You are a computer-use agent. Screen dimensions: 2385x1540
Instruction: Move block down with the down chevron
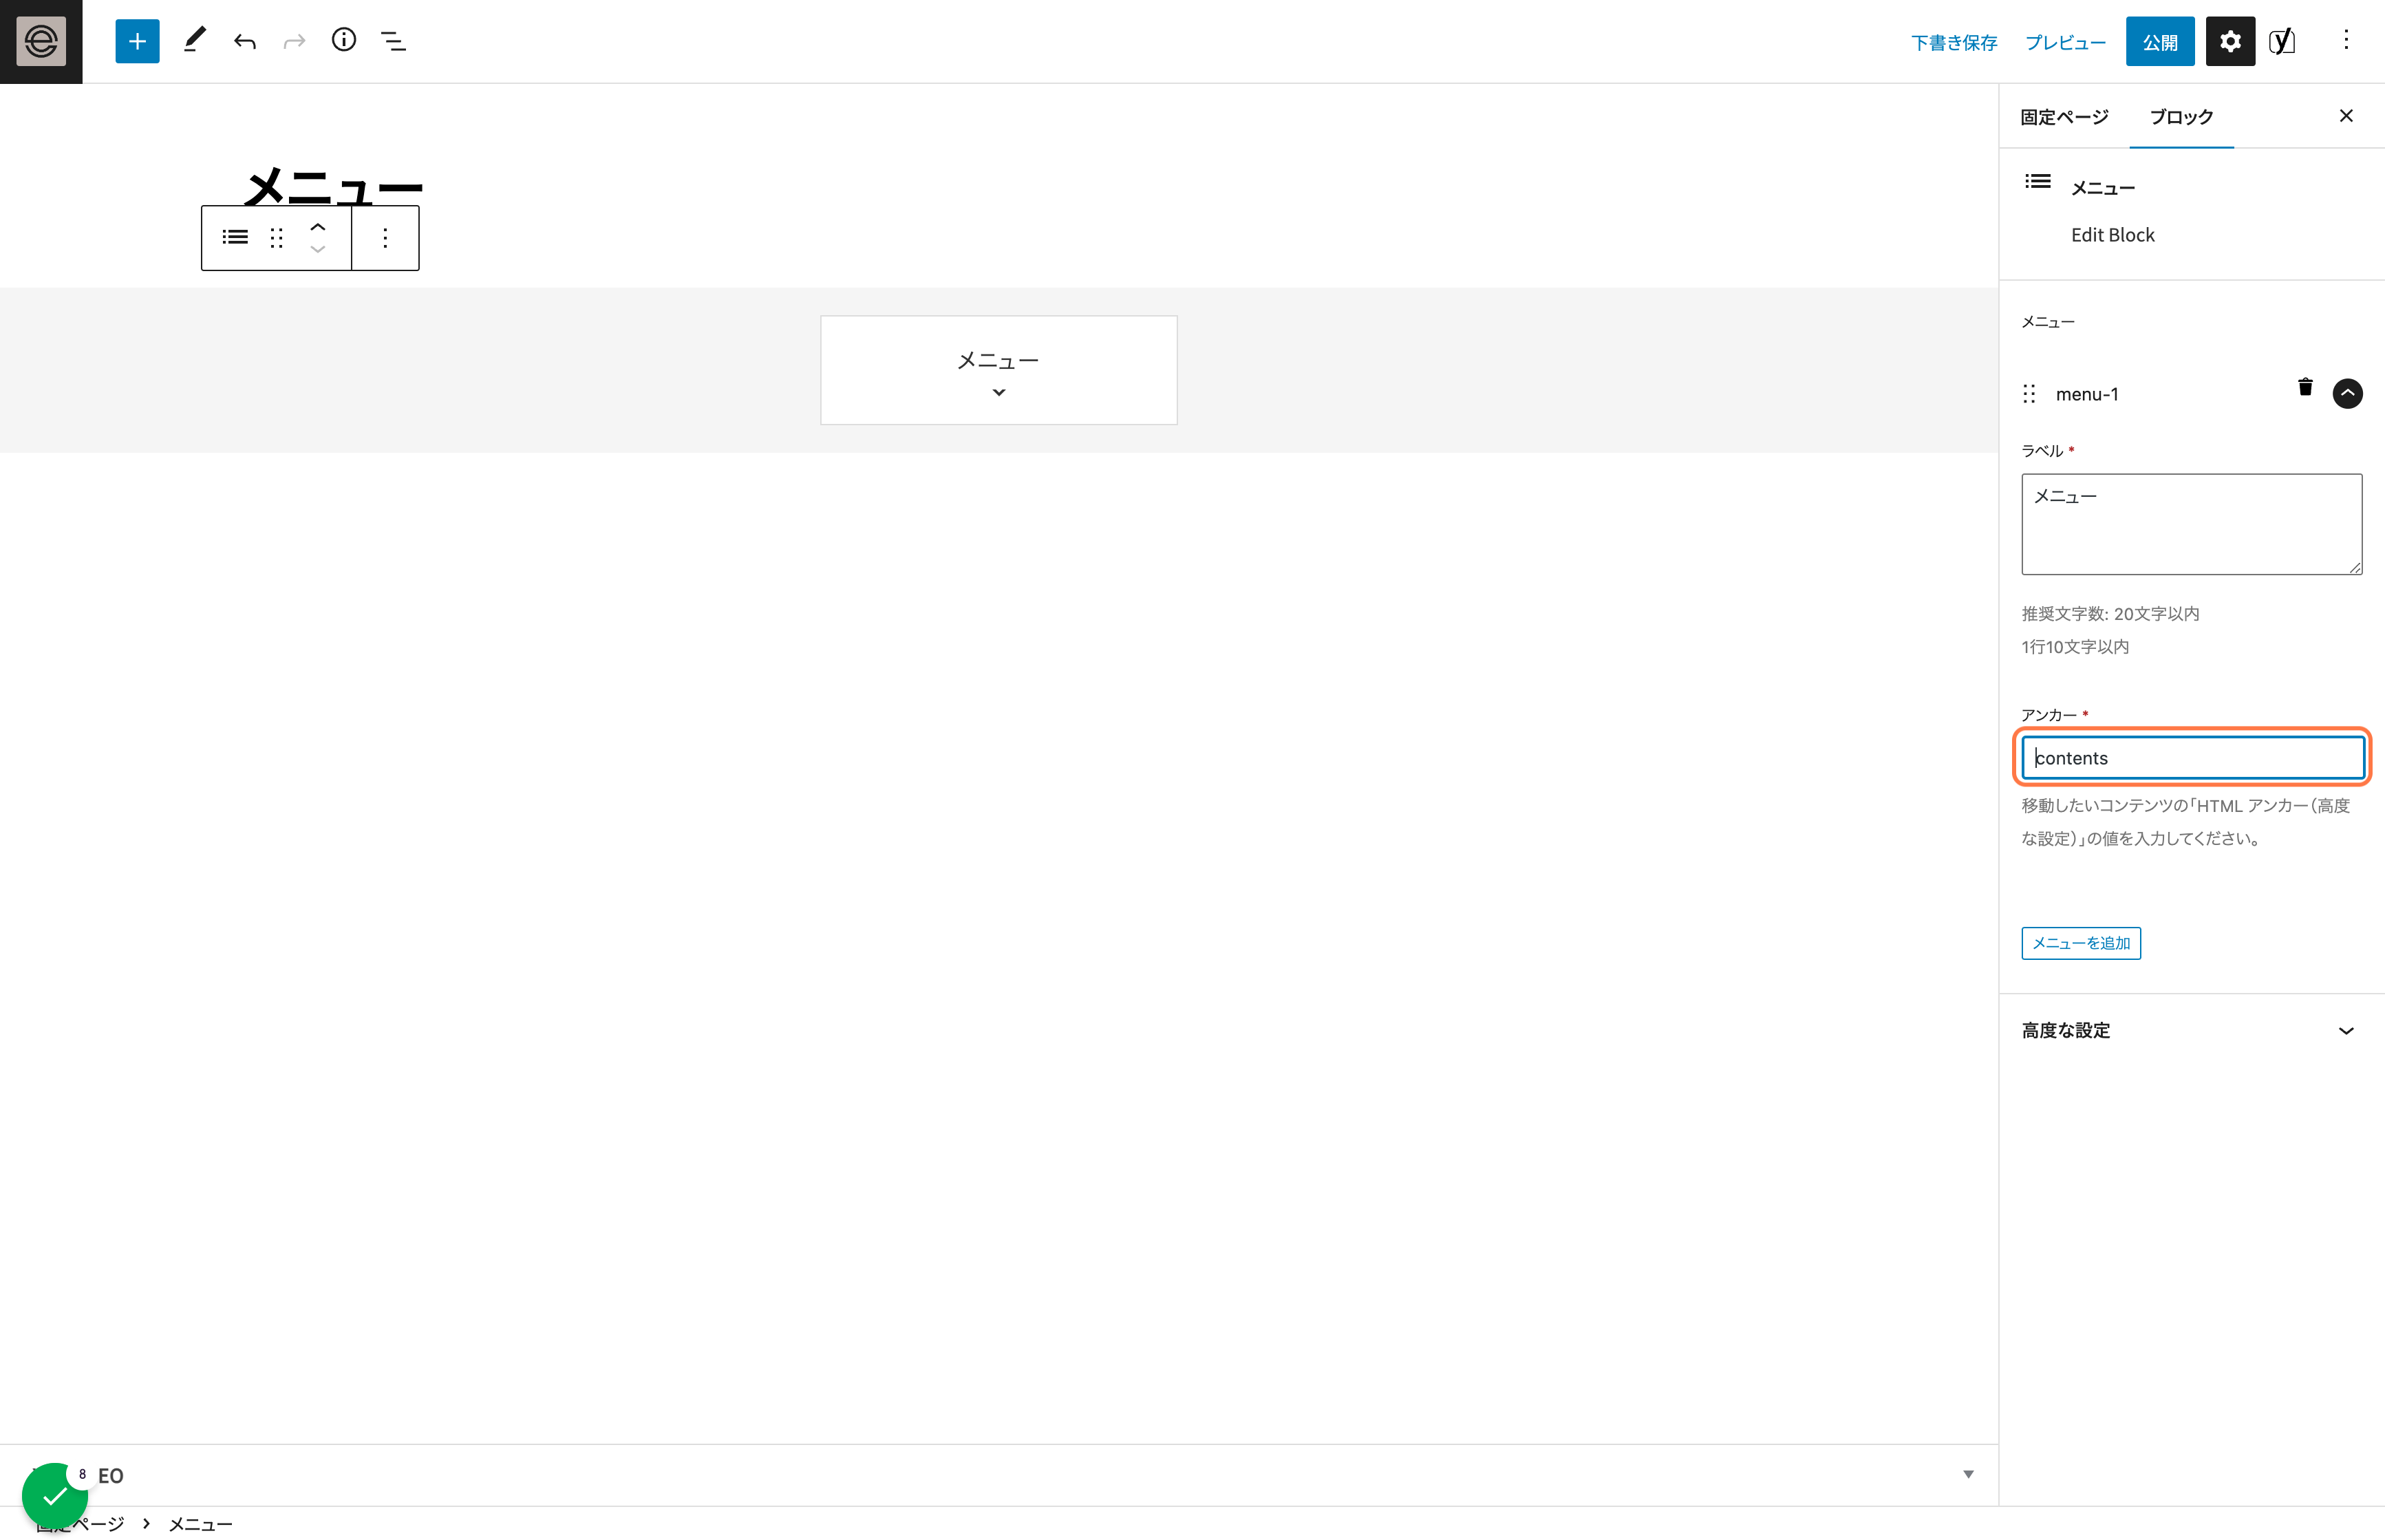pos(318,249)
